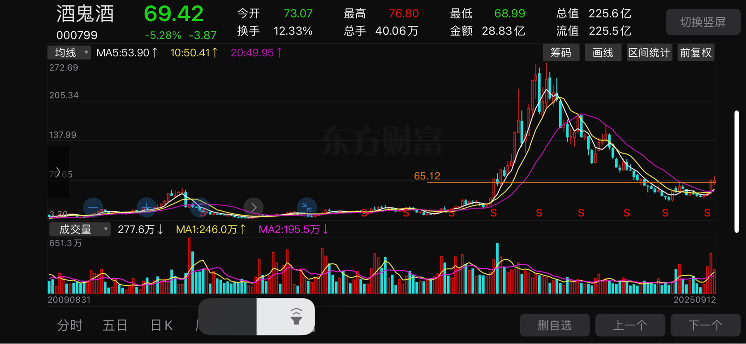Tap the collapse-arrows circle icon on chart
Viewport: 746px width, 344px height.
click(307, 208)
